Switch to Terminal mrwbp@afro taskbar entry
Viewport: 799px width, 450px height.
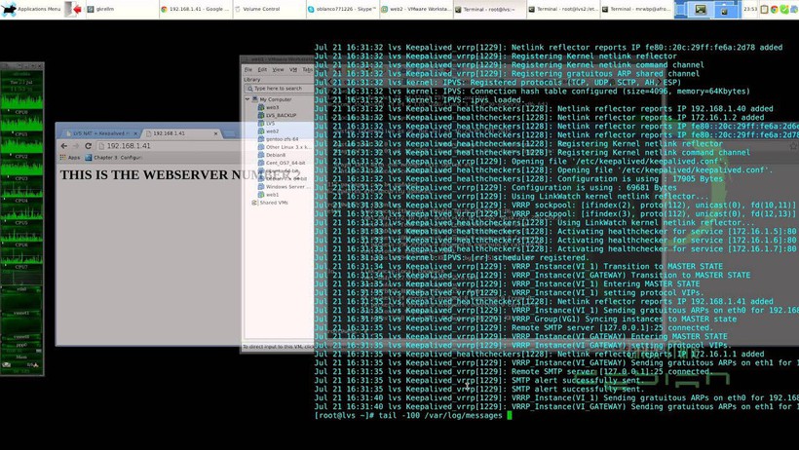636,9
